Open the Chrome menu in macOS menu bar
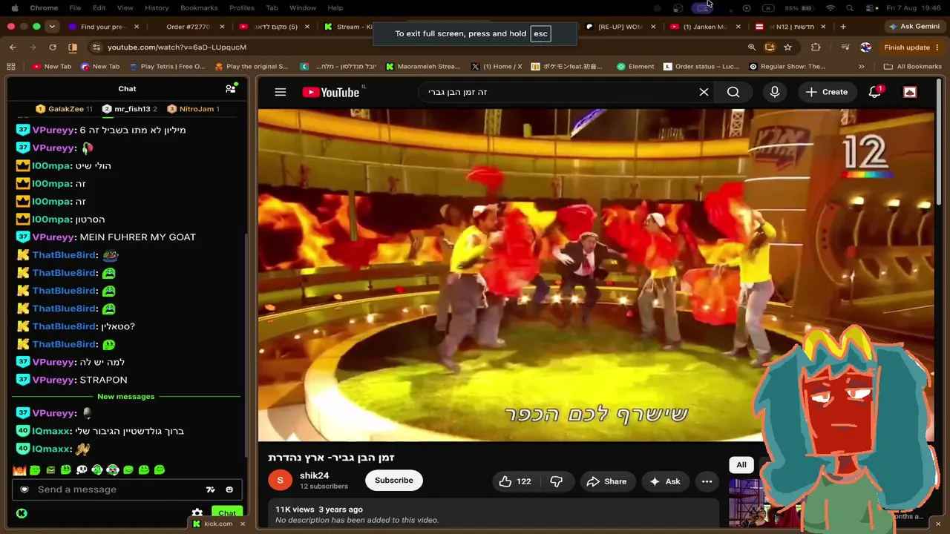The width and height of the screenshot is (950, 534). (x=44, y=8)
